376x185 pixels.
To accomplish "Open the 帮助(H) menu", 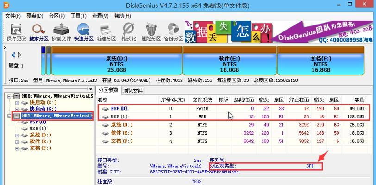I will point(122,16).
